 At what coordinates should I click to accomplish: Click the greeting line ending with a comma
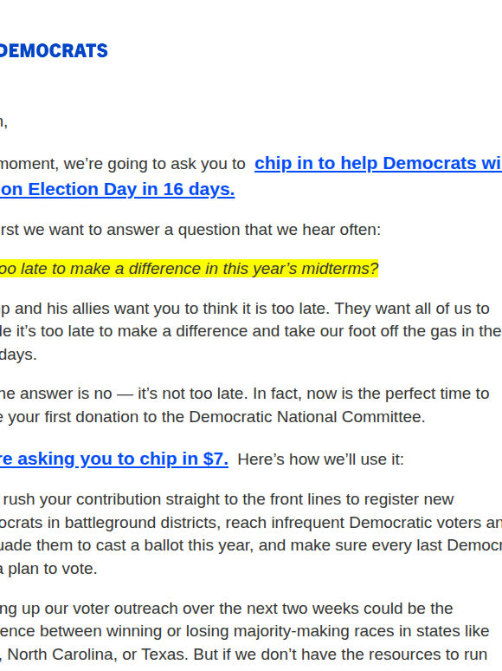coord(3,123)
